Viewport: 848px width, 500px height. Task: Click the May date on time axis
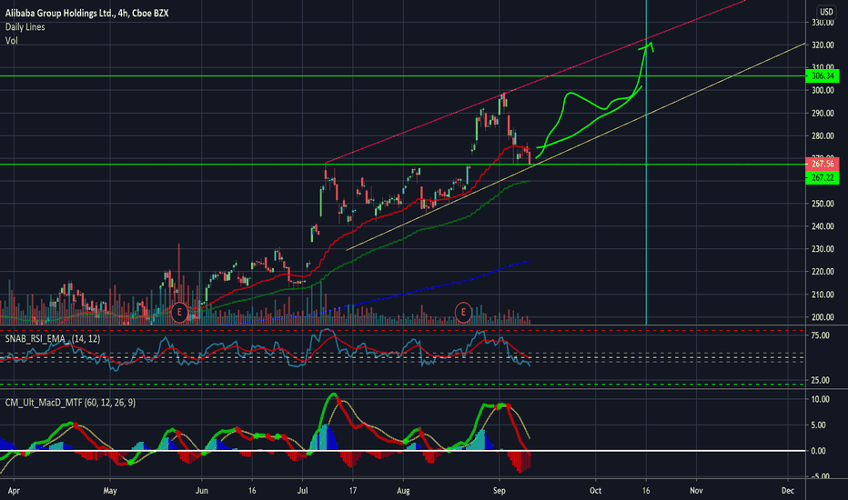click(110, 491)
